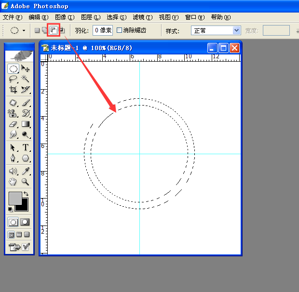This screenshot has width=299, height=292.
Task: Click the ruler origin corner box
Action: [44, 57]
